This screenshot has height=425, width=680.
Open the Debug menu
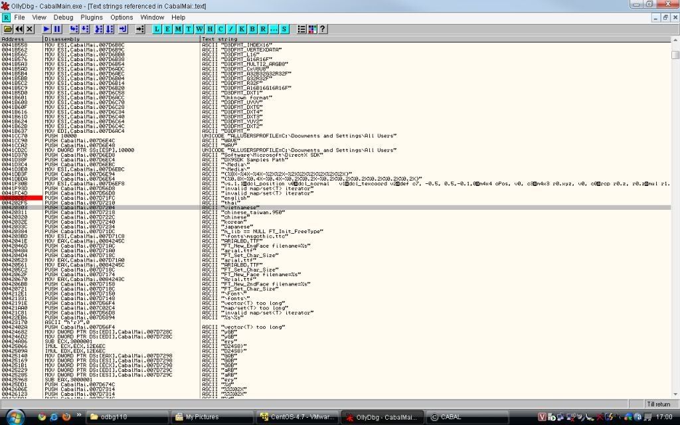[64, 17]
